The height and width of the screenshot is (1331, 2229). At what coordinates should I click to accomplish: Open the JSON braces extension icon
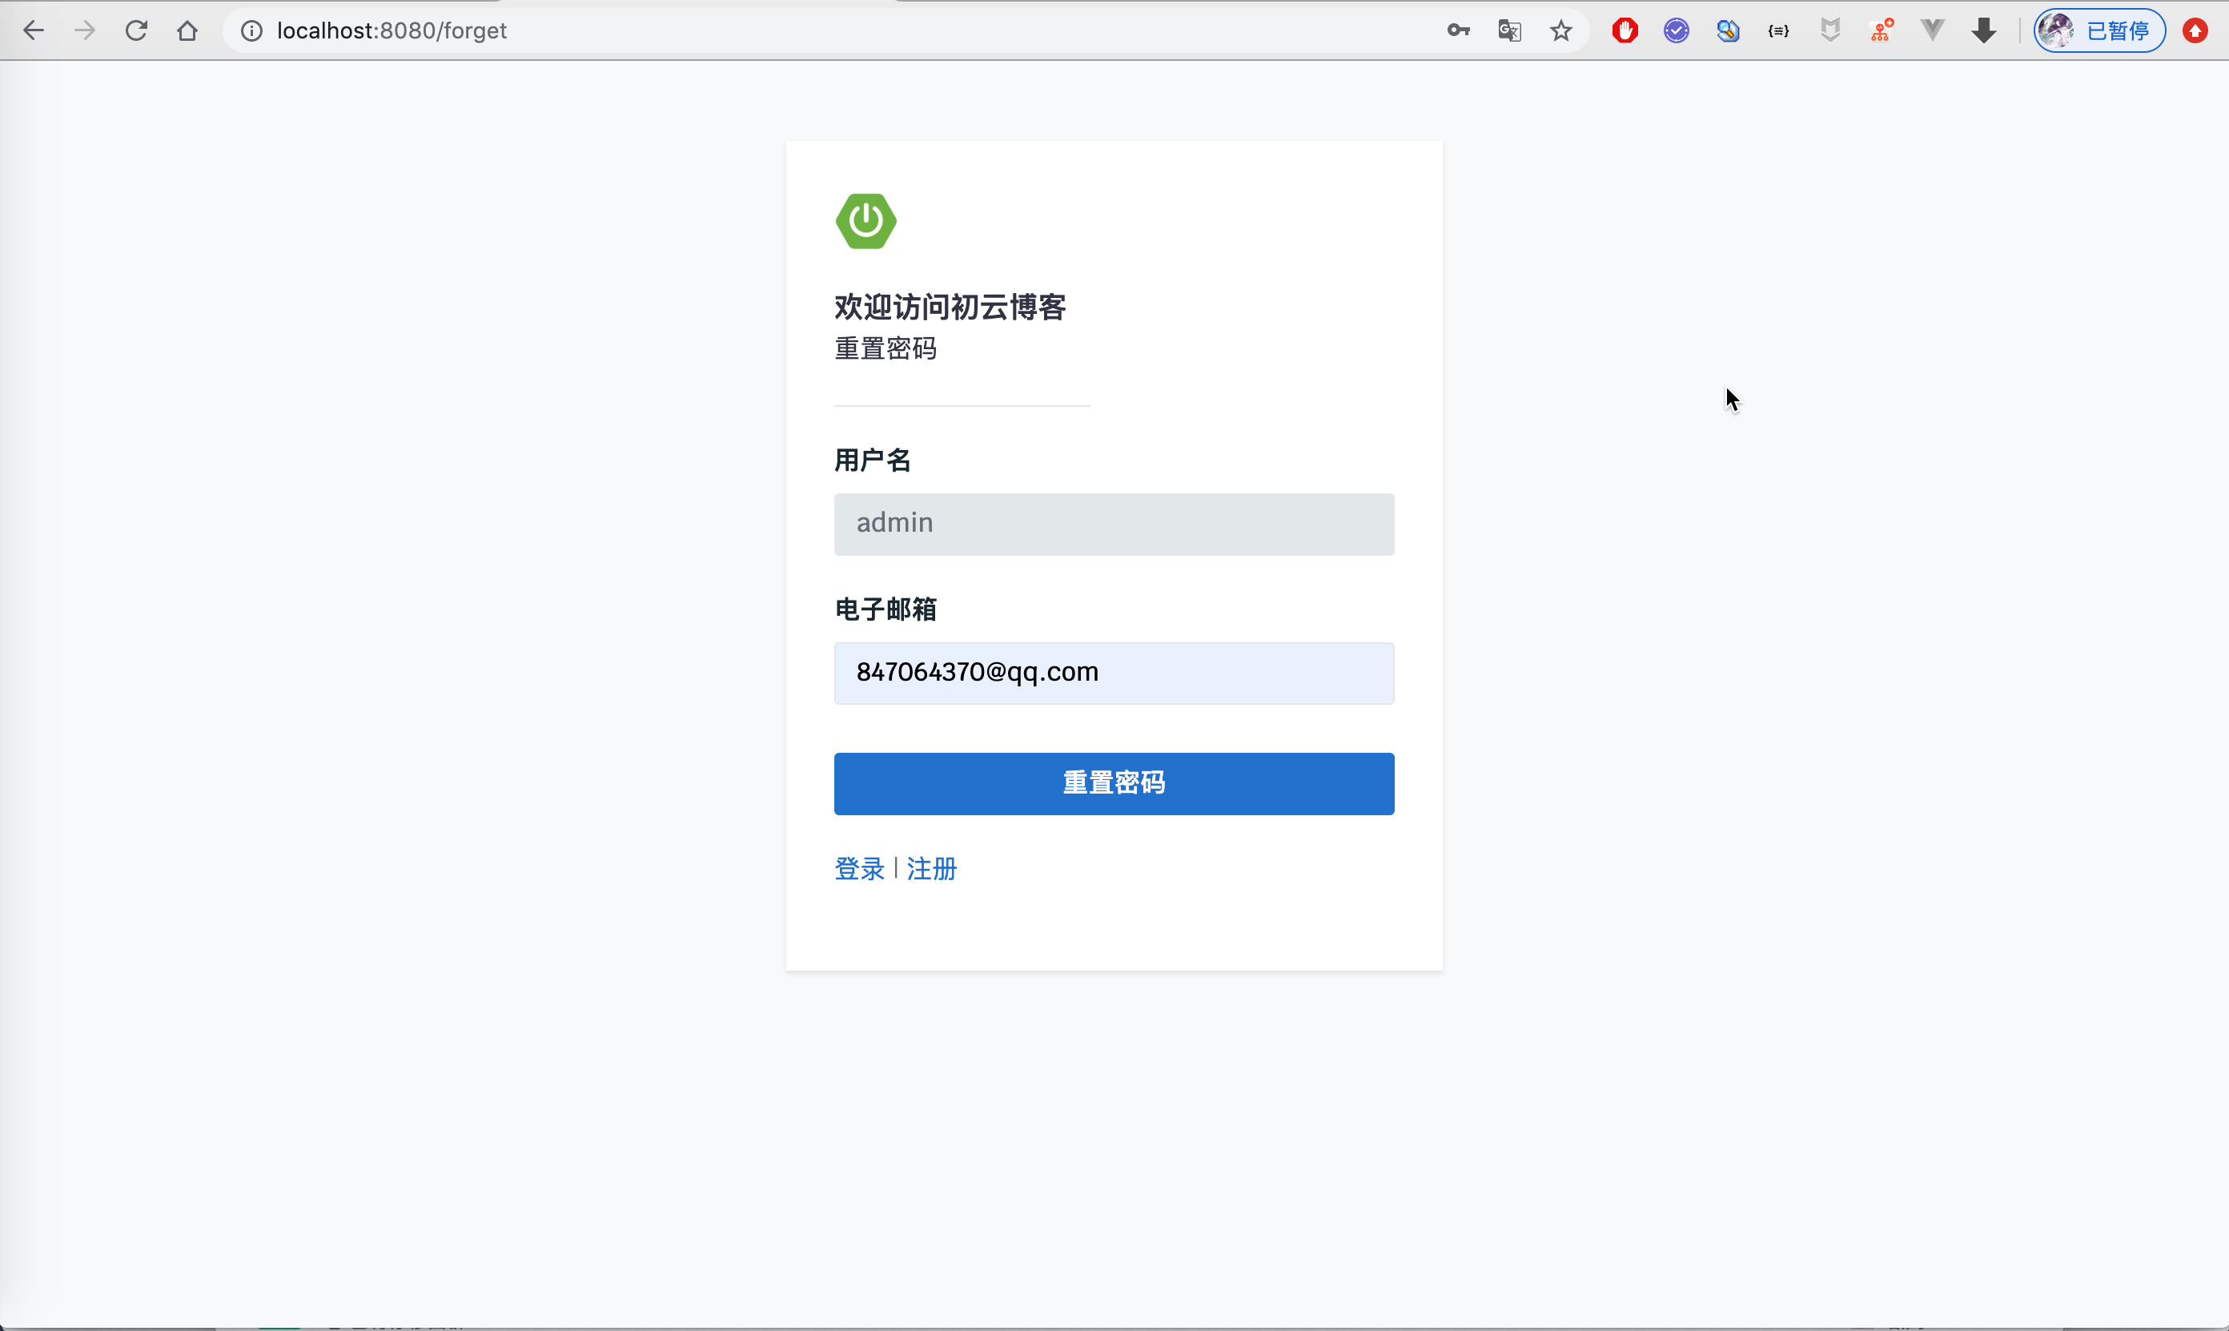click(1779, 30)
